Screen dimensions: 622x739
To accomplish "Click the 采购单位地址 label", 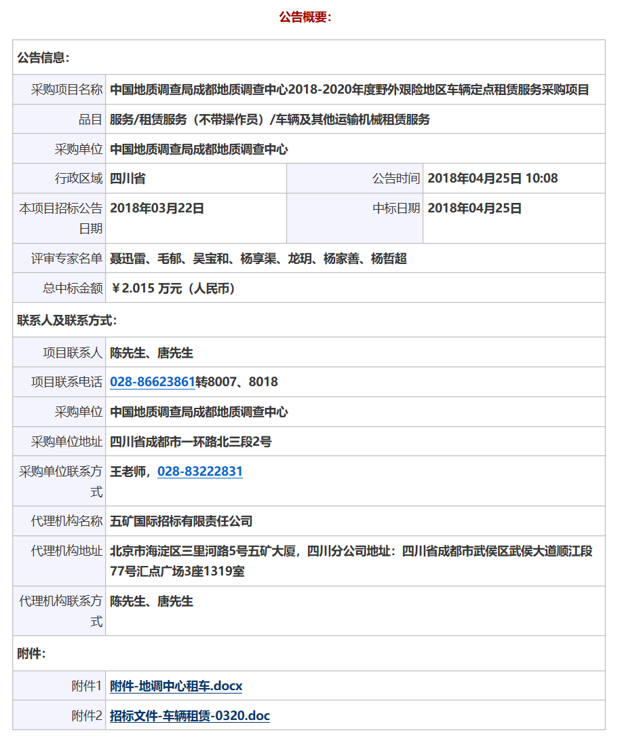I will tap(66, 442).
